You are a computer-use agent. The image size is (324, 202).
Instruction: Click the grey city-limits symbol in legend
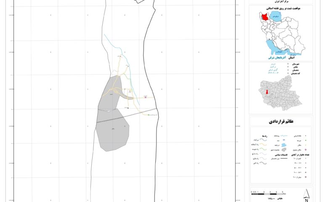(x=284, y=149)
